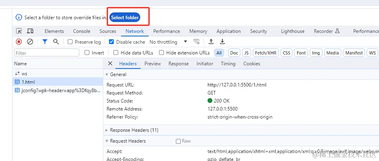Image resolution: width=379 pixels, height=161 pixels.
Task: Click strict-origin-when-cross-origin policy value
Action: click(x=240, y=117)
